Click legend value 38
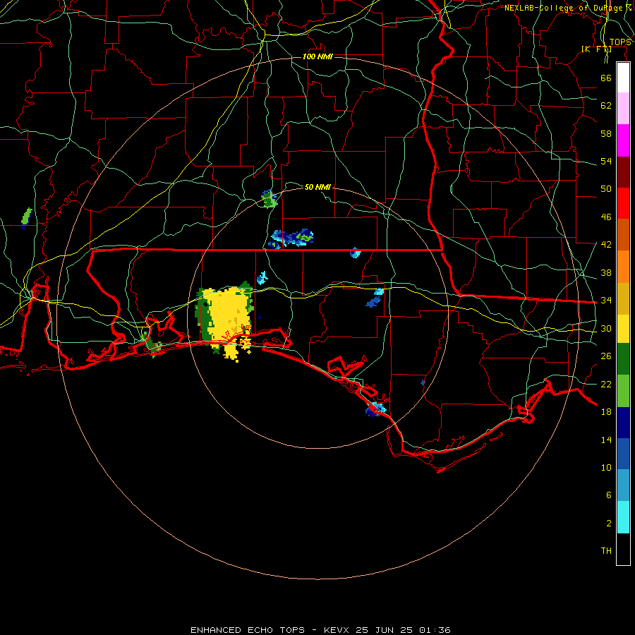635x635 pixels. [x=606, y=272]
